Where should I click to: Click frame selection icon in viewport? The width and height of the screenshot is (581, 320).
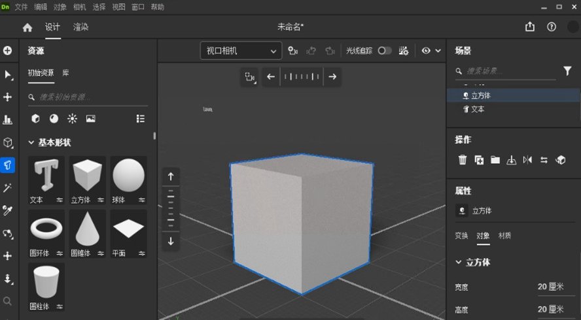point(249,77)
